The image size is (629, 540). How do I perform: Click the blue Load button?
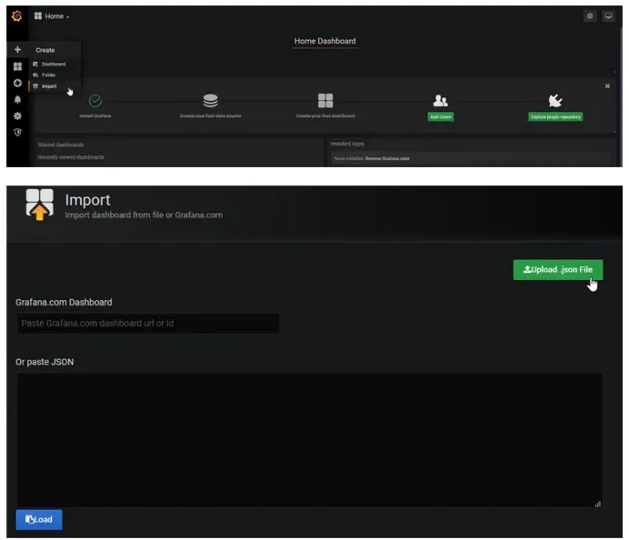click(39, 519)
